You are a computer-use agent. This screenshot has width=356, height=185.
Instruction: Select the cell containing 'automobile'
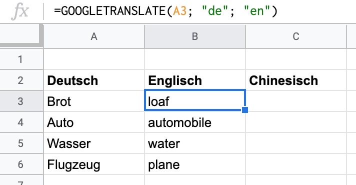pos(195,122)
